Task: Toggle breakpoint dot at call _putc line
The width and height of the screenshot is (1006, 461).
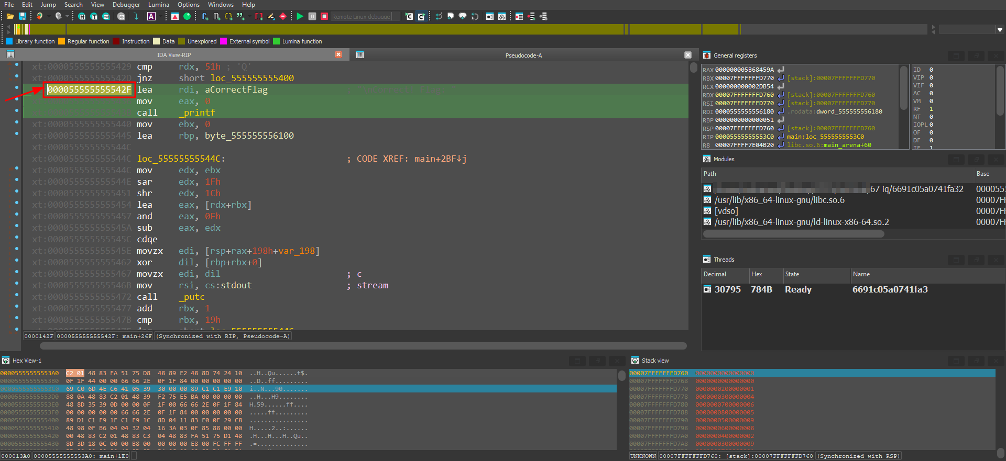Action: point(17,295)
